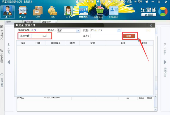This screenshot has width=170, height=115.
Task: Click the 备注 column header in table
Action: click(x=123, y=43)
